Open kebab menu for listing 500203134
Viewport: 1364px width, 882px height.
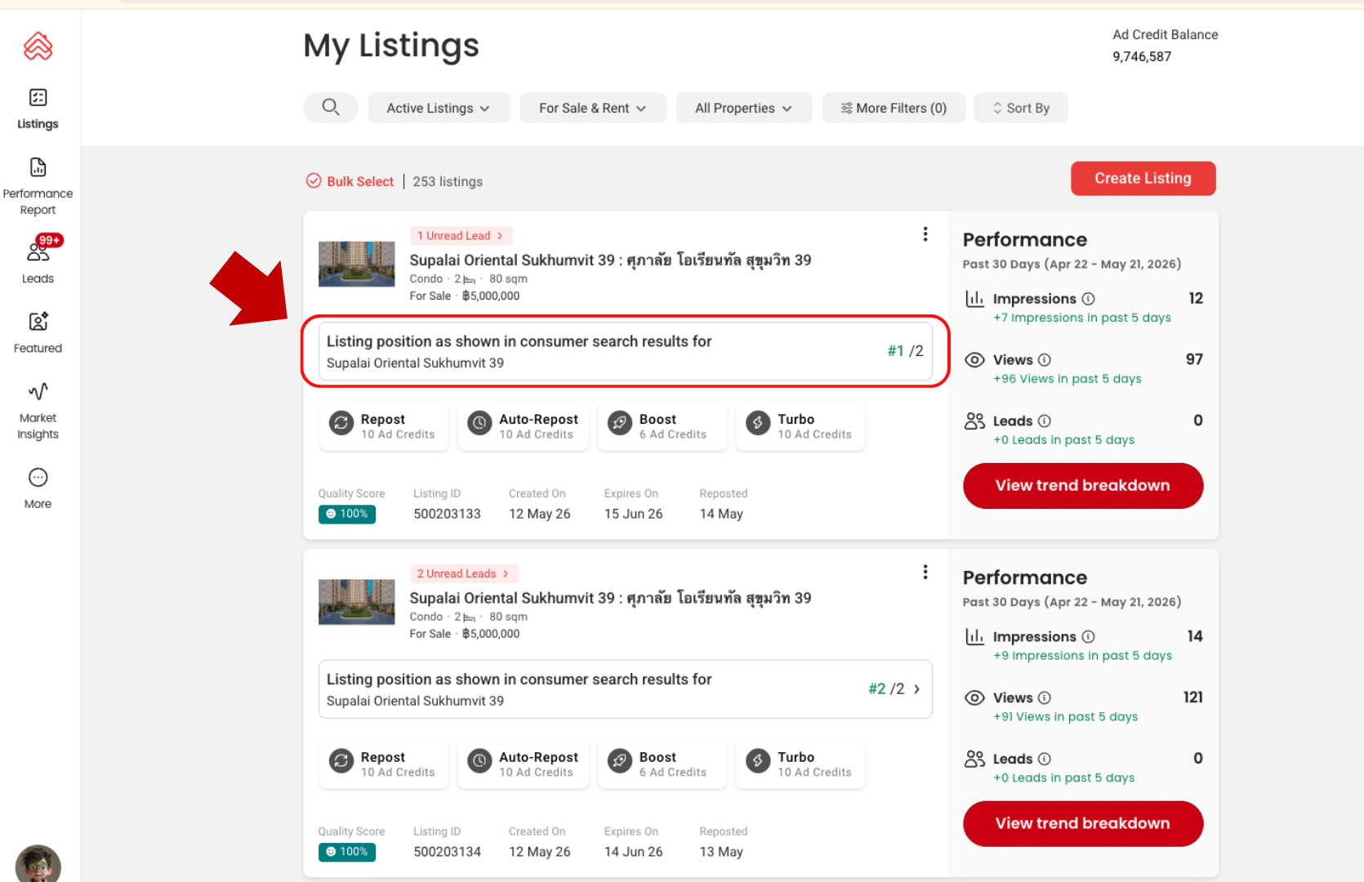click(925, 572)
